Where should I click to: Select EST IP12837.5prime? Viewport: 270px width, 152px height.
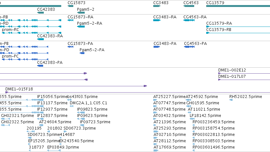(x=40, y=119)
